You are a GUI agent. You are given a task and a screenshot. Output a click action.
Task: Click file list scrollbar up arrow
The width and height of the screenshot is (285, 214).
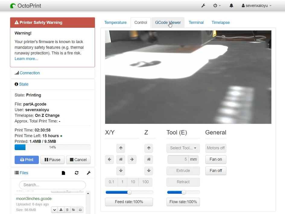click(x=88, y=193)
